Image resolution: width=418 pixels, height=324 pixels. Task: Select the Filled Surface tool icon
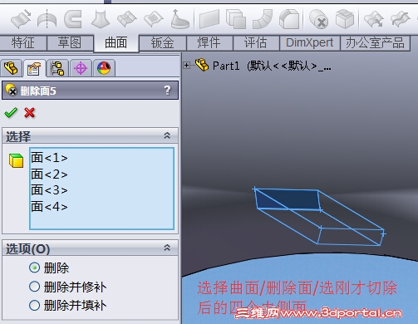click(x=154, y=19)
